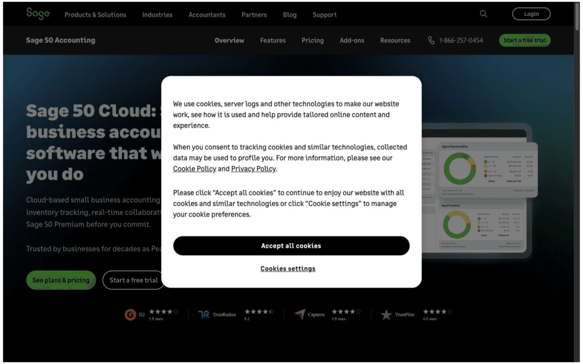
Task: Click the TrustPilot star logo
Action: (386, 314)
